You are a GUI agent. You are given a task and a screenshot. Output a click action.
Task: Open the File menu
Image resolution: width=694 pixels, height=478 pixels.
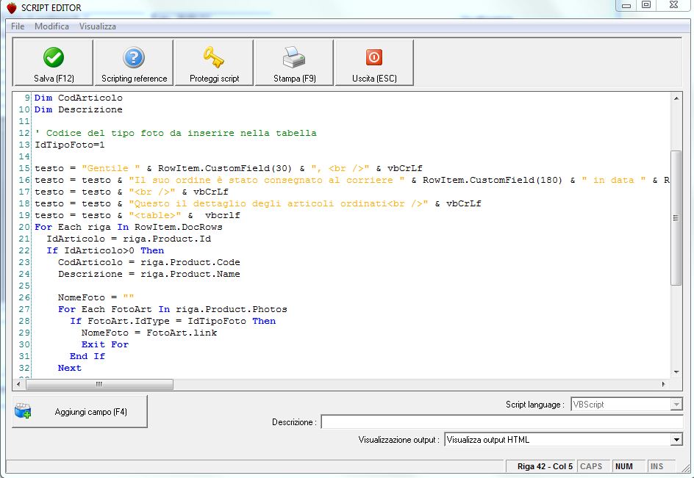(x=18, y=26)
